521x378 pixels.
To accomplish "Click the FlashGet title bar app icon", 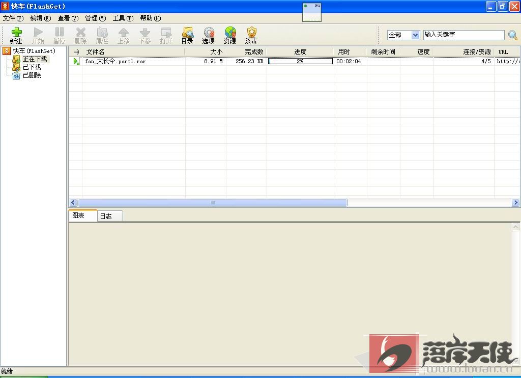I will (5, 6).
